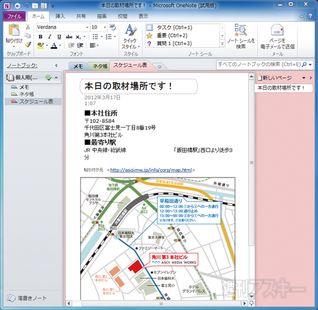Switch to the View (表示) ribbon tab
The image size is (318, 310).
[x=143, y=17]
